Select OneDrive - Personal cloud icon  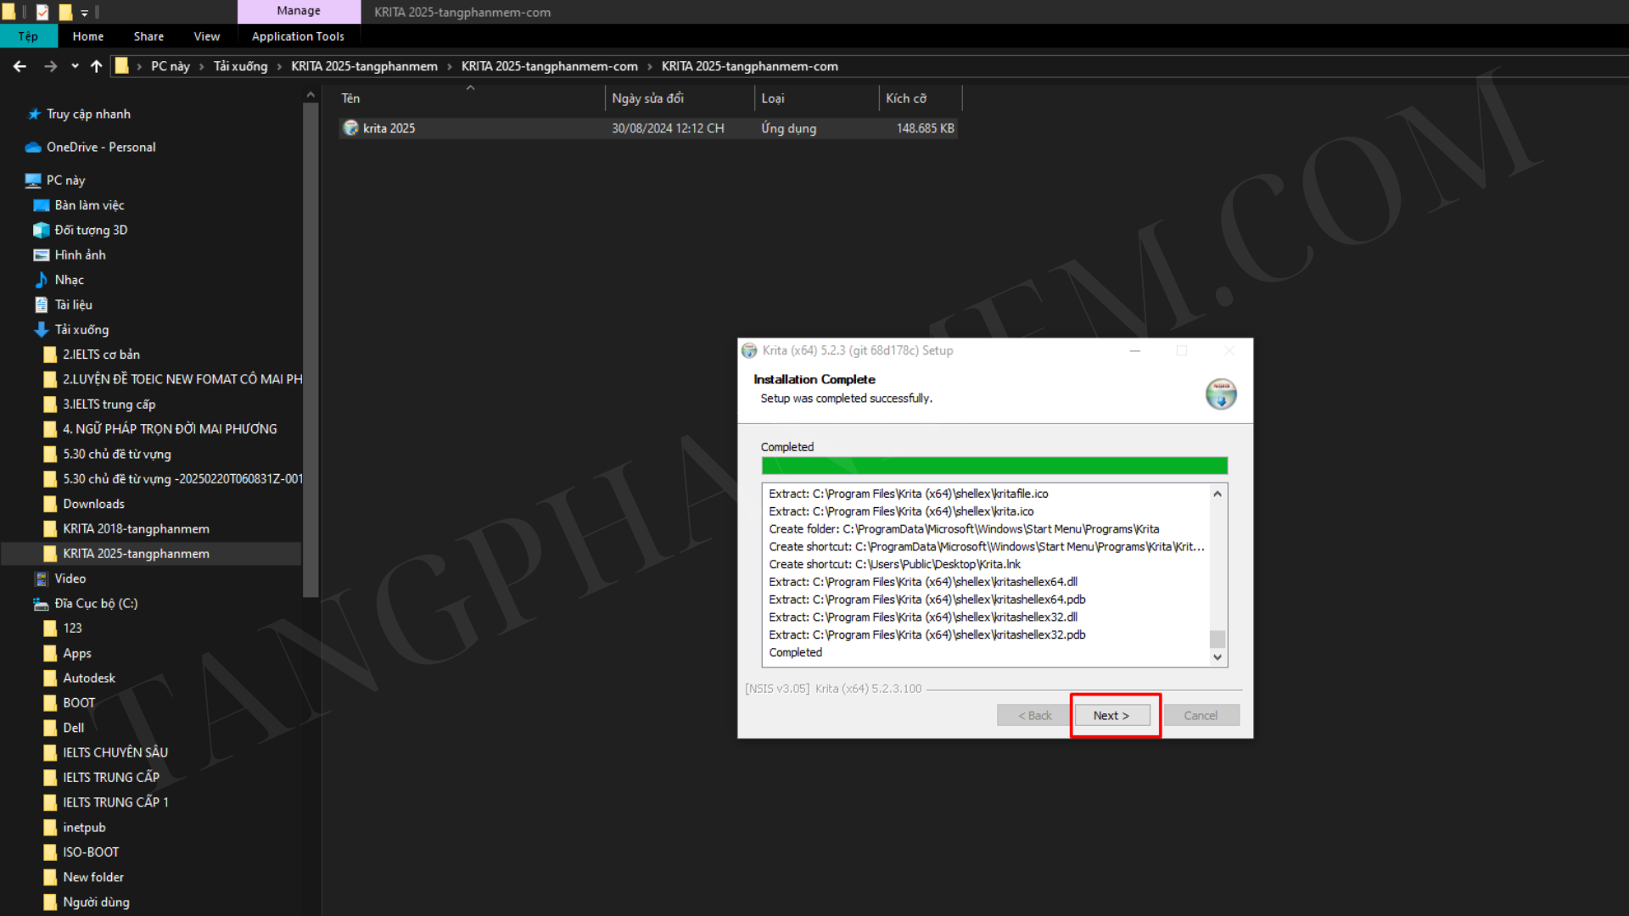tap(33, 147)
